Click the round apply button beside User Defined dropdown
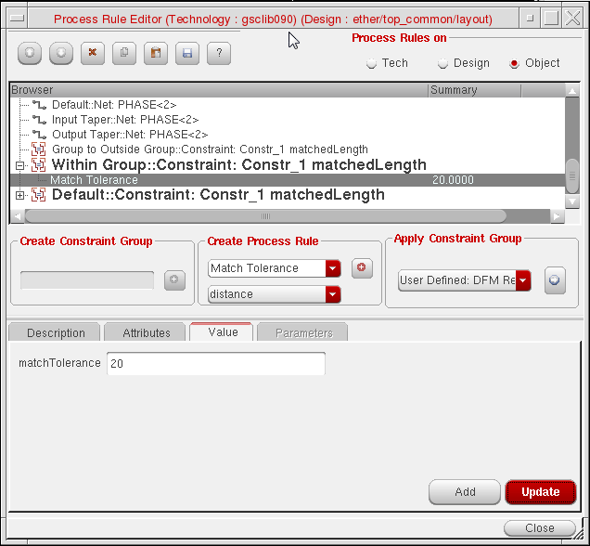590x546 pixels. (555, 280)
